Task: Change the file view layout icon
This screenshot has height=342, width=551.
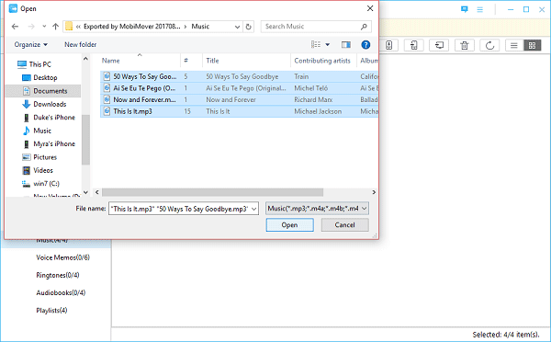Action: tap(316, 45)
